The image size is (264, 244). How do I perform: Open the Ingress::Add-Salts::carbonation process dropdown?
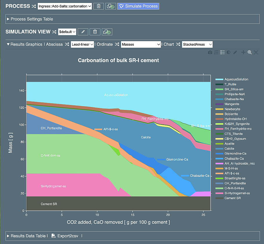64,6
